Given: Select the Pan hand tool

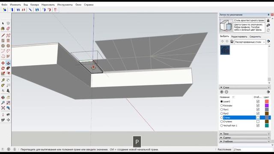Looking at the screenshot, I should [x=8, y=98].
